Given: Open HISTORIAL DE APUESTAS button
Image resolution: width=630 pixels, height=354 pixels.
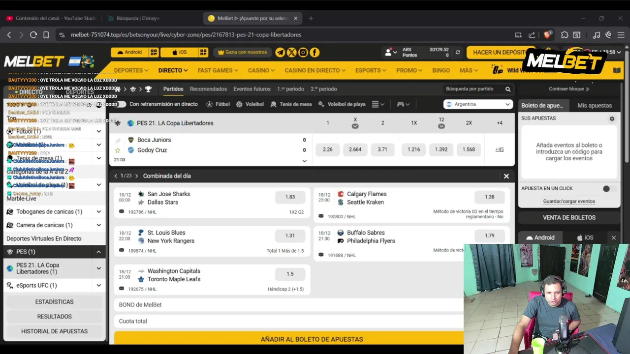Looking at the screenshot, I should [x=54, y=331].
